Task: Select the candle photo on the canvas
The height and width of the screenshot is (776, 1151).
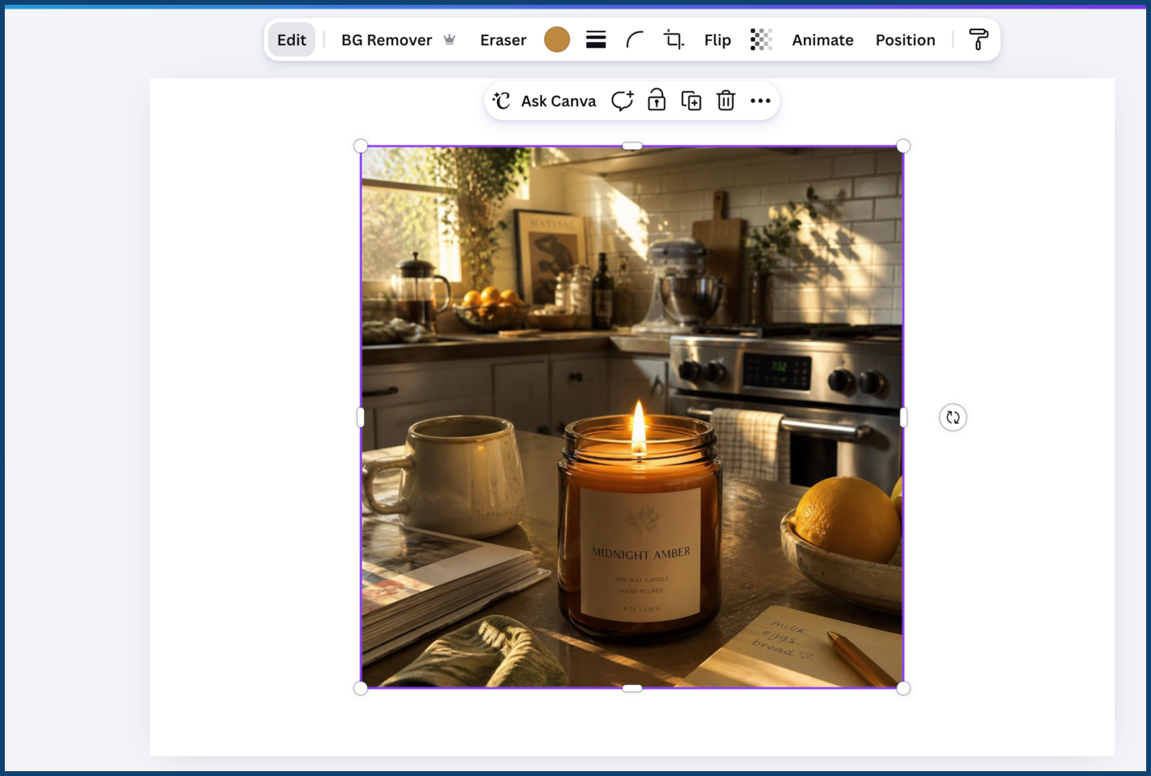Action: pos(632,417)
